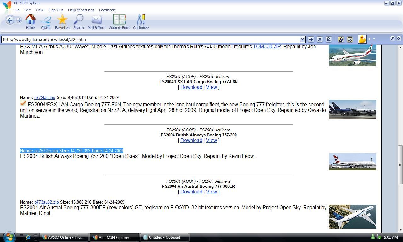The height and width of the screenshot is (242, 403).
Task: Click the 9:01 AM system clock
Action: point(391,237)
